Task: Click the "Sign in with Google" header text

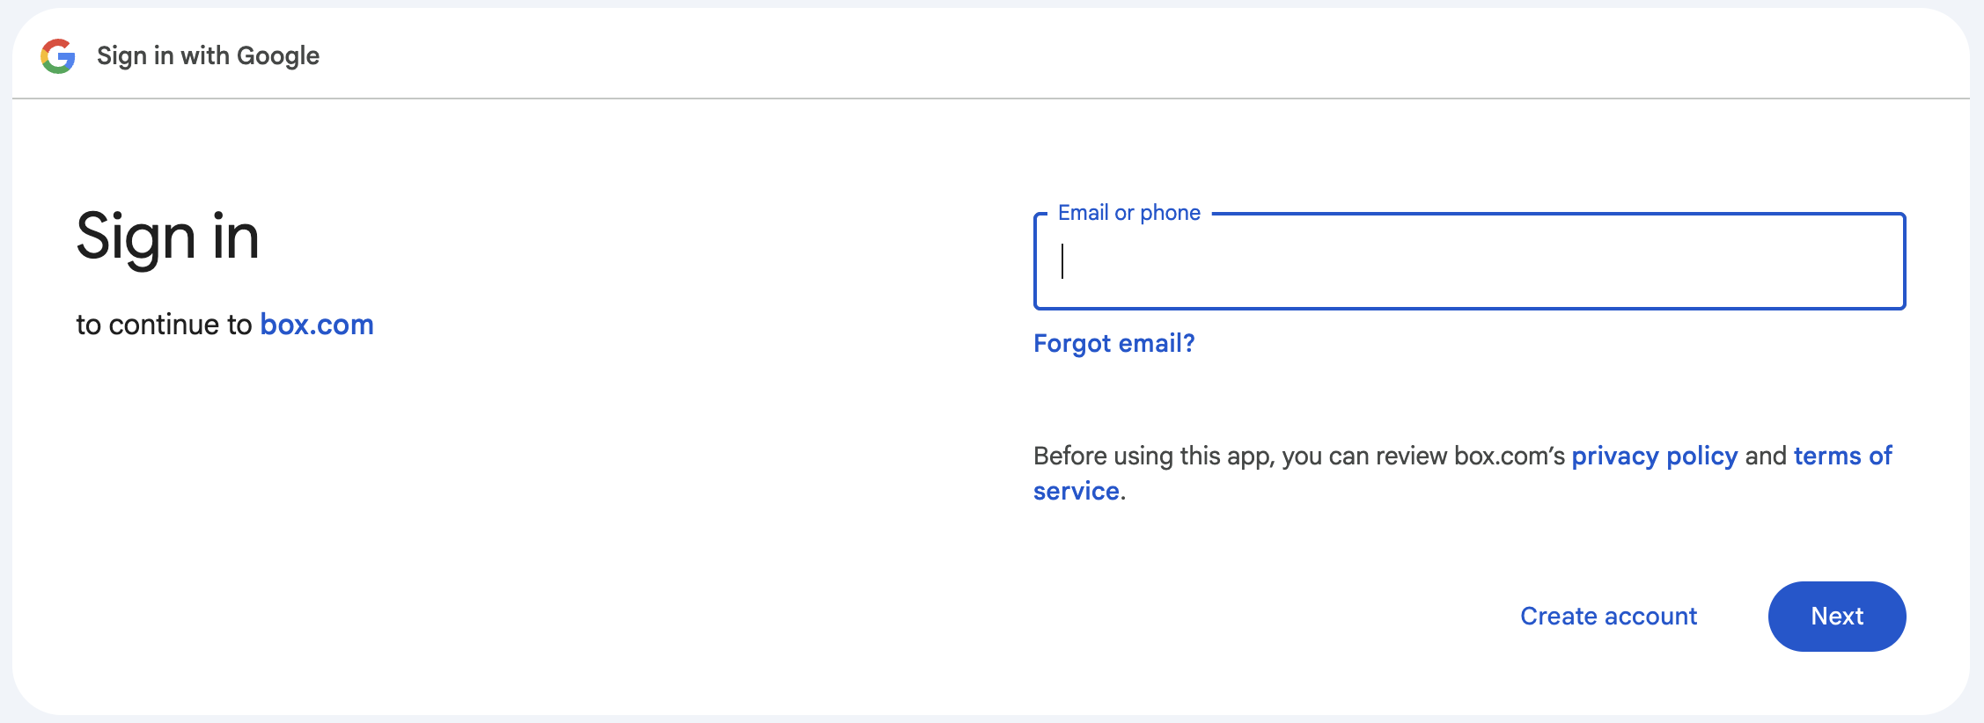Action: pyautogui.click(x=208, y=56)
